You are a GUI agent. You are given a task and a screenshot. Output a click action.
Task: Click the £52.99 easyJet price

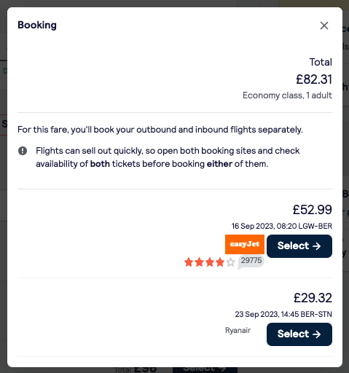point(312,210)
